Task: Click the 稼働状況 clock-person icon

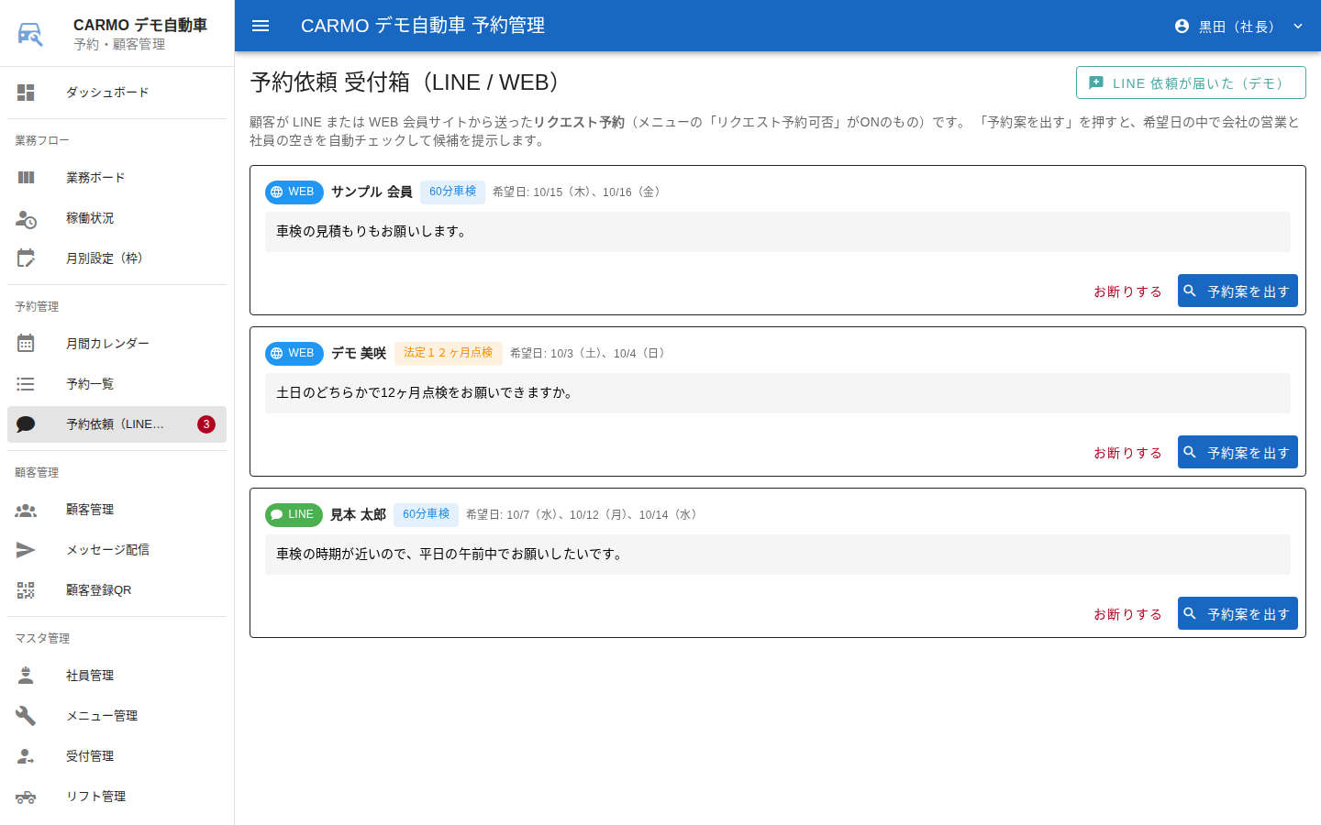Action: click(26, 218)
